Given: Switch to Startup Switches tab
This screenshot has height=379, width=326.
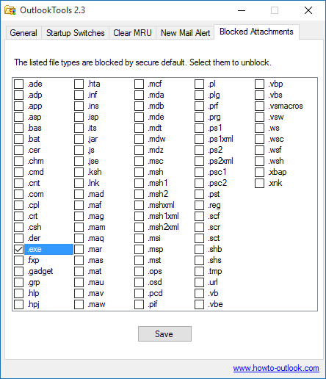Looking at the screenshot, I should point(76,33).
